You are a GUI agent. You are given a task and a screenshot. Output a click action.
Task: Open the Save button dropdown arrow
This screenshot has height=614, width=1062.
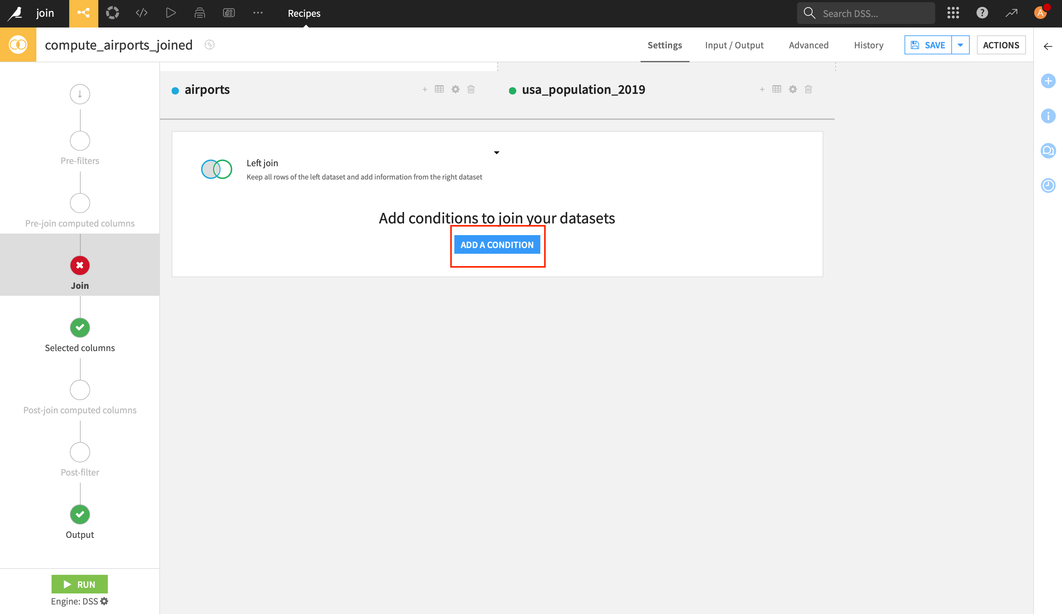point(961,45)
